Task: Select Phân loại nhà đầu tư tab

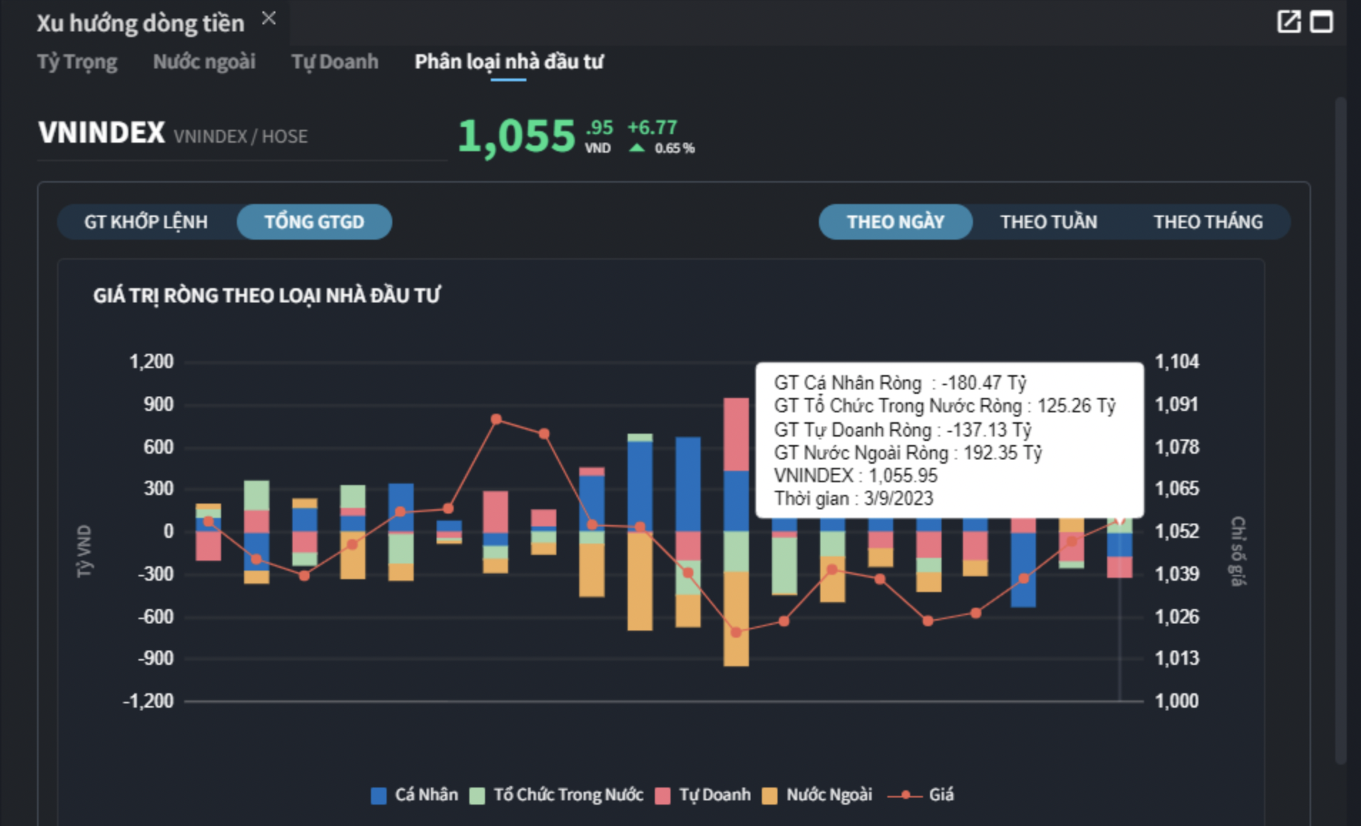Action: 509,62
